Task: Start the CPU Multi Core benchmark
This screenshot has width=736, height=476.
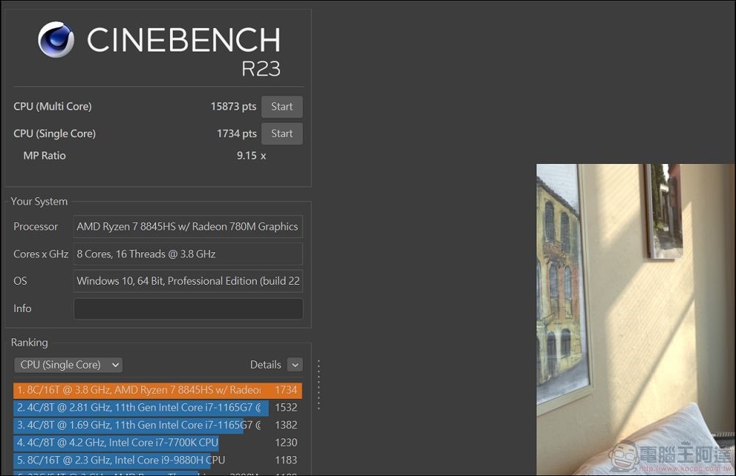Action: tap(282, 107)
